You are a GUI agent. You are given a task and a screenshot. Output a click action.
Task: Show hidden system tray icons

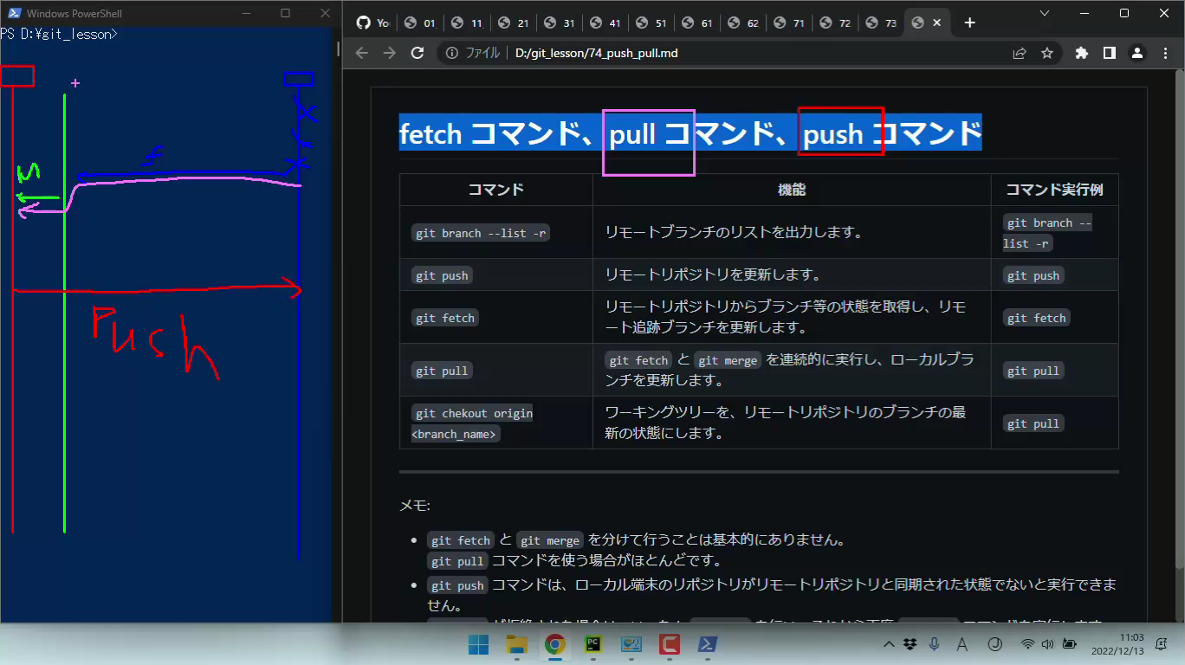pos(889,644)
